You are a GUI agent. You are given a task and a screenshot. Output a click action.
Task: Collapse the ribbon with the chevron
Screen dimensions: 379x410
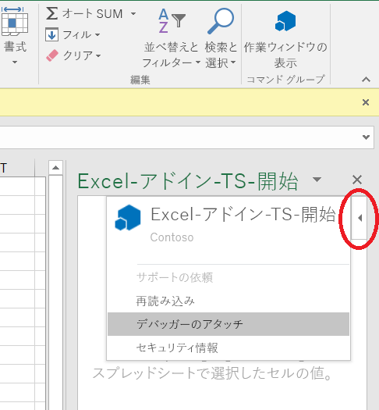[366, 79]
